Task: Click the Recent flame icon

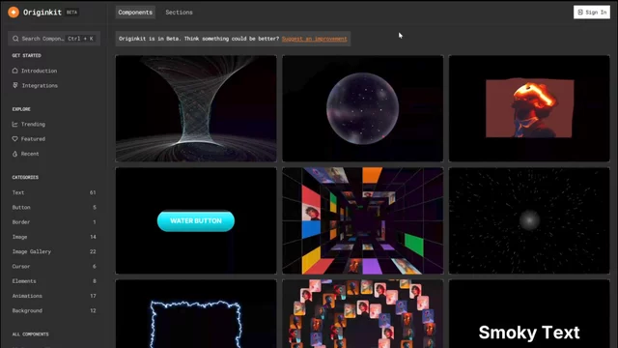Action: 15,154
